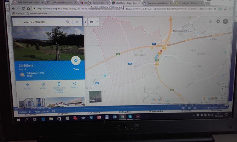The height and width of the screenshot is (142, 237).
Task: Zoom out the map with minus
Action: [x=222, y=93]
